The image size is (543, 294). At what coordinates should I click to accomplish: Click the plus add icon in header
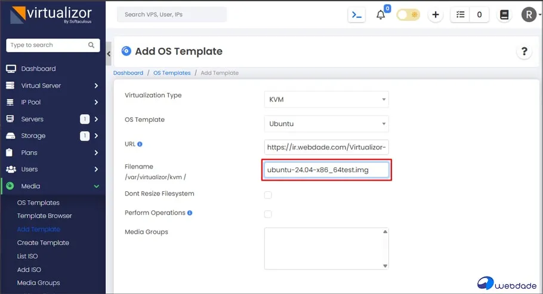tap(436, 15)
